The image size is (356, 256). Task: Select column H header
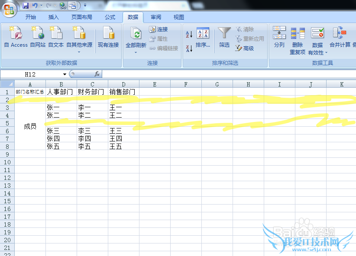[x=249, y=84]
